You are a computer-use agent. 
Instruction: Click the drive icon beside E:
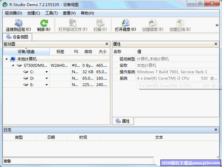(x=26, y=85)
